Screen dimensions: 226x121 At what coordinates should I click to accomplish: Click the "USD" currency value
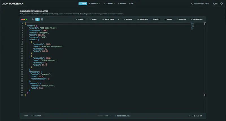coord(44,37)
